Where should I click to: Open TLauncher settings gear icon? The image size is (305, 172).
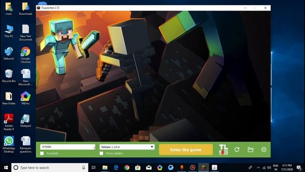[x=264, y=150]
